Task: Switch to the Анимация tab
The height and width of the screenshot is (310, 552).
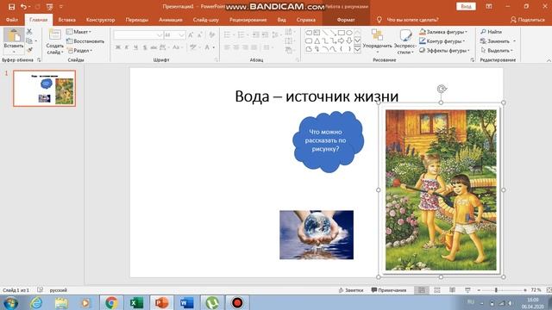Action: (171, 20)
